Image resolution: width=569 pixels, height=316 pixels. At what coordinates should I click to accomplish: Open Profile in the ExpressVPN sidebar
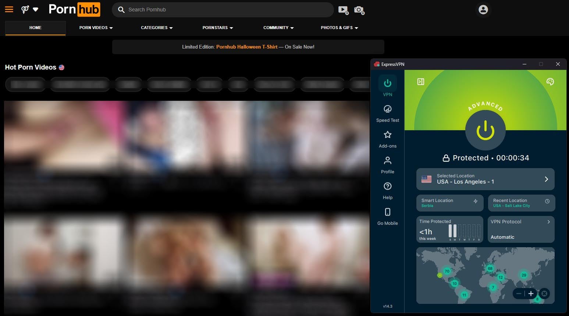[x=388, y=165]
